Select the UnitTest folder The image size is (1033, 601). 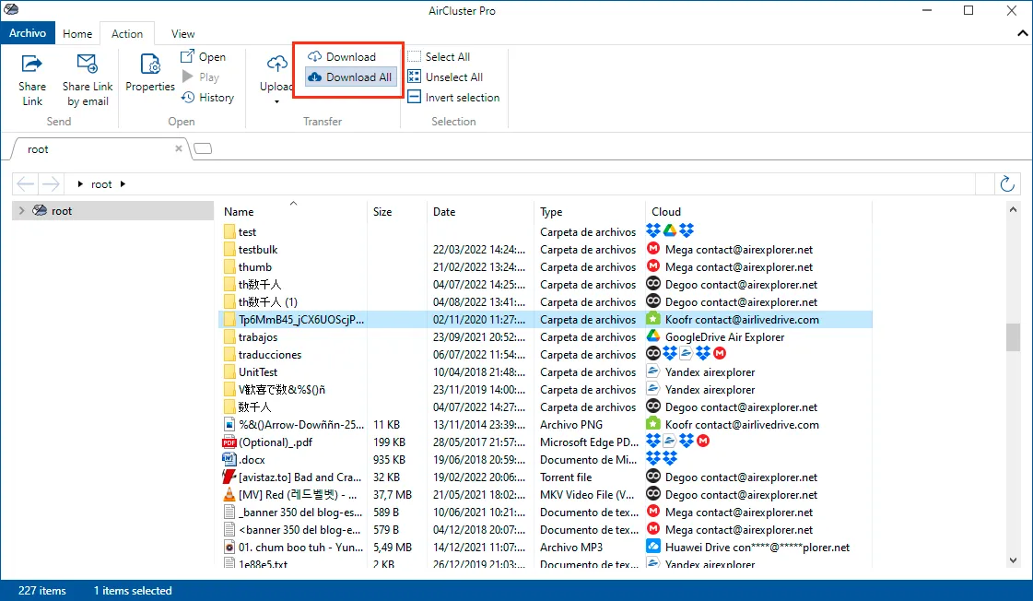[x=258, y=371]
